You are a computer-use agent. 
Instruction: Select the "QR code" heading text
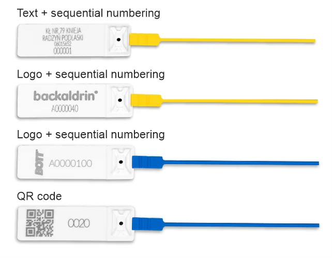tap(39, 196)
